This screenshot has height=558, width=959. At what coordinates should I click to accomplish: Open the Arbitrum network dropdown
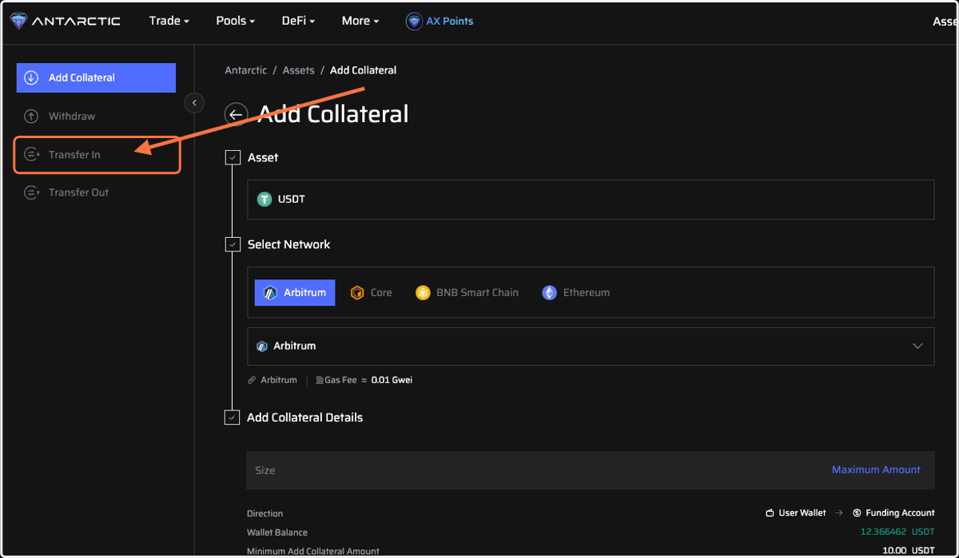[x=591, y=346]
